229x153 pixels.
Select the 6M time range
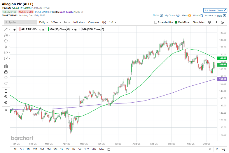point(48,149)
